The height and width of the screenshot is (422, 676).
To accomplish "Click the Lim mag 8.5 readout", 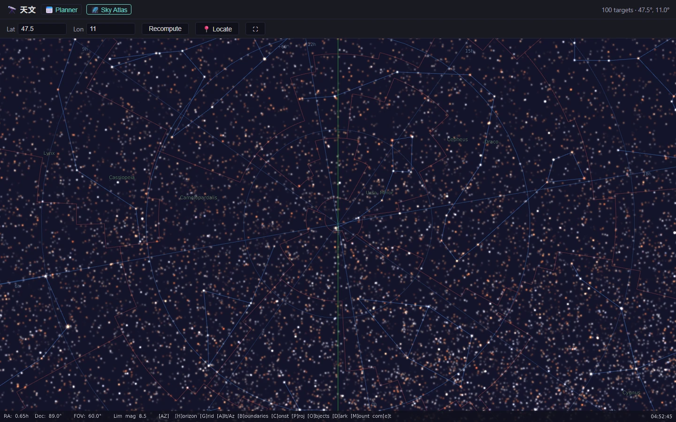I will (x=130, y=416).
